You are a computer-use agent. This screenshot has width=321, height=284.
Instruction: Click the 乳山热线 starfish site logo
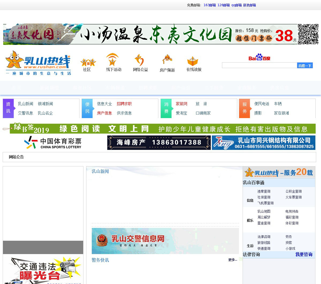click(x=38, y=63)
